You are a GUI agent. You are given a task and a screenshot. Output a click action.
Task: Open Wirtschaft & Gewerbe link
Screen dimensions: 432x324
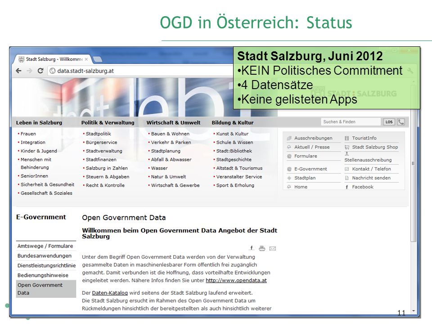pos(175,185)
